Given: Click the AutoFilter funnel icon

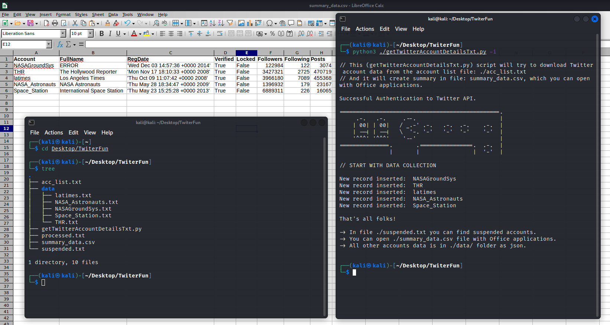Looking at the screenshot, I should click(230, 23).
